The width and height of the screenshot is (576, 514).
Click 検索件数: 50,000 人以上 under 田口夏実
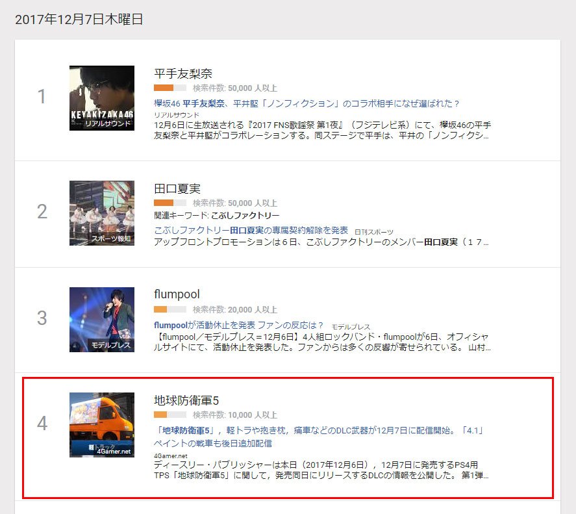point(235,203)
